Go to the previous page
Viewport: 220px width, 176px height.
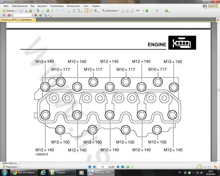[94, 166]
